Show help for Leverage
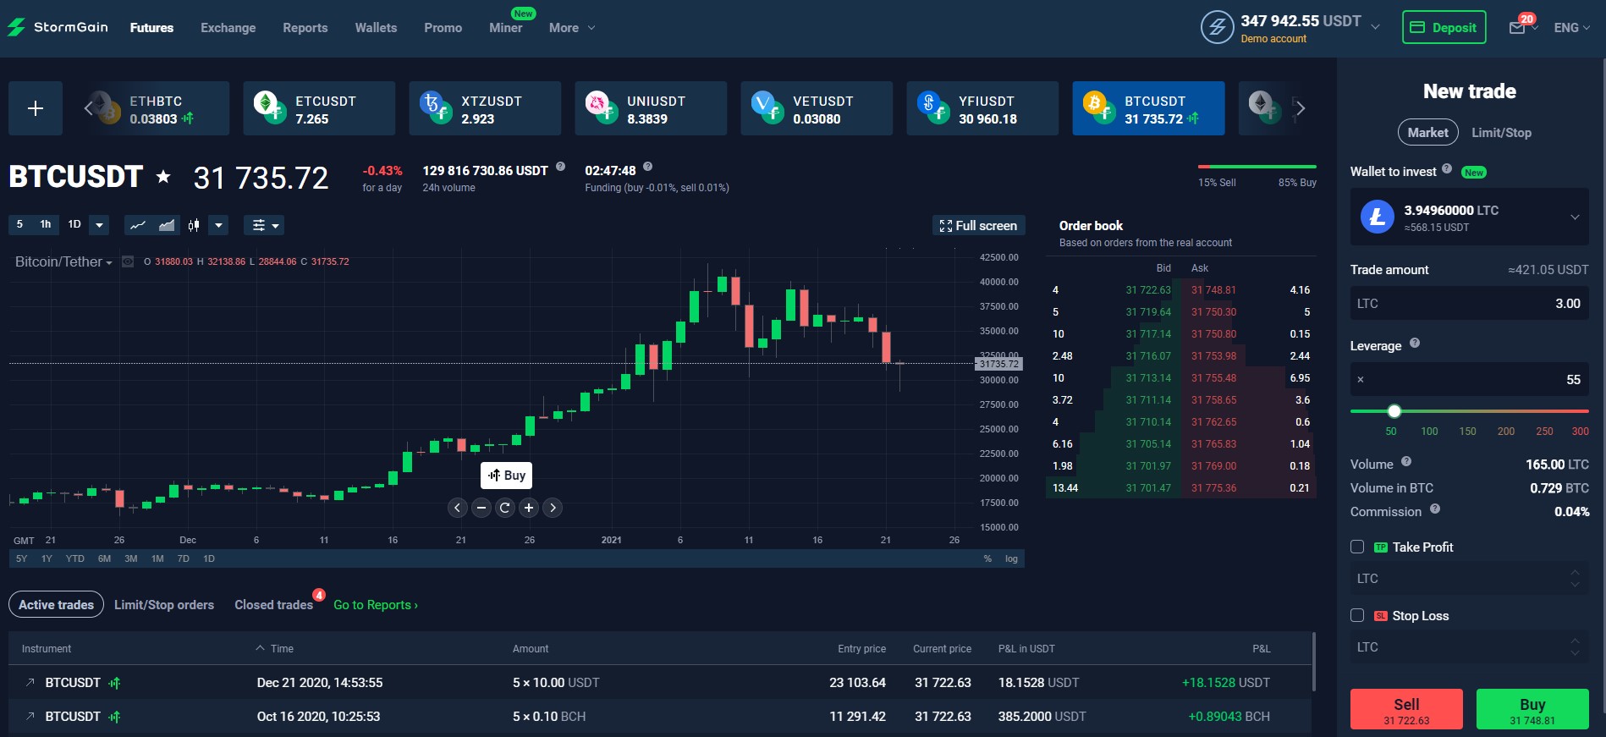Screen dimensions: 1606x737 tap(1415, 343)
